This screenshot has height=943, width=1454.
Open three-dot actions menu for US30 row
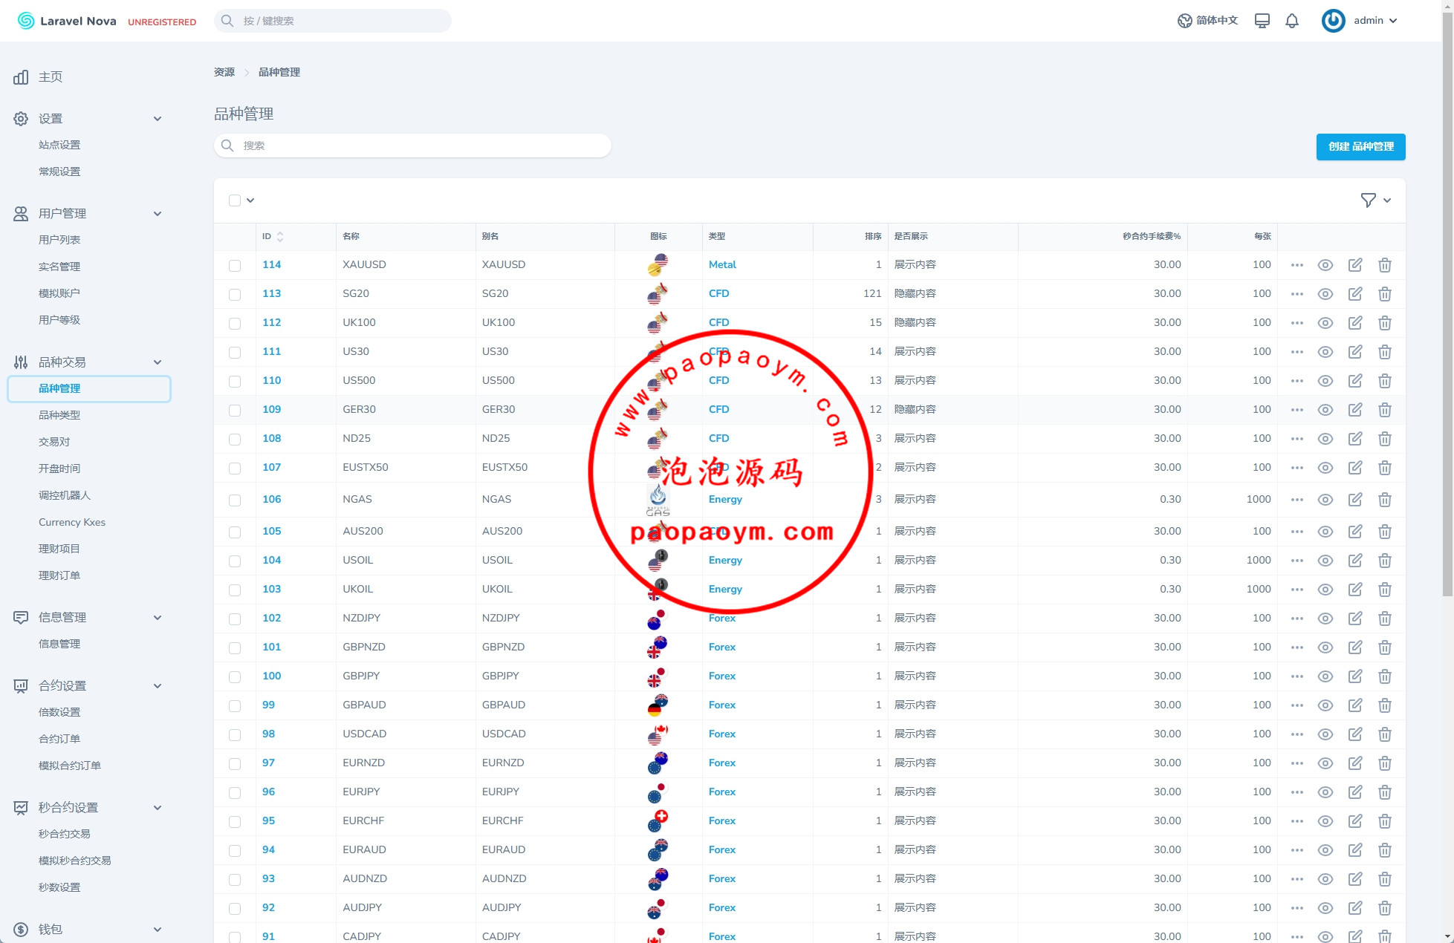pyautogui.click(x=1296, y=352)
